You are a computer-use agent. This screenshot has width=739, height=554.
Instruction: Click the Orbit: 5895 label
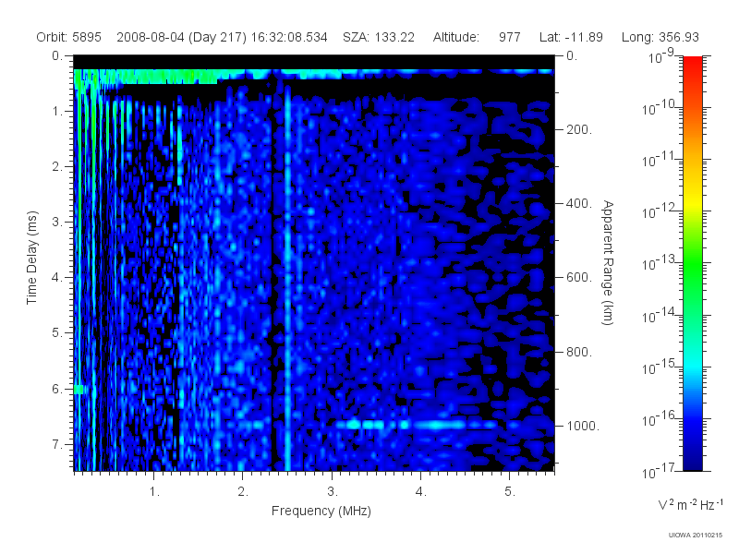[x=68, y=37]
